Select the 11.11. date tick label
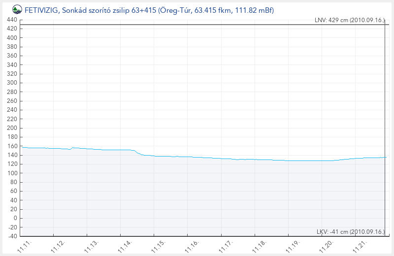The height and width of the screenshot is (256, 394). tap(24, 245)
